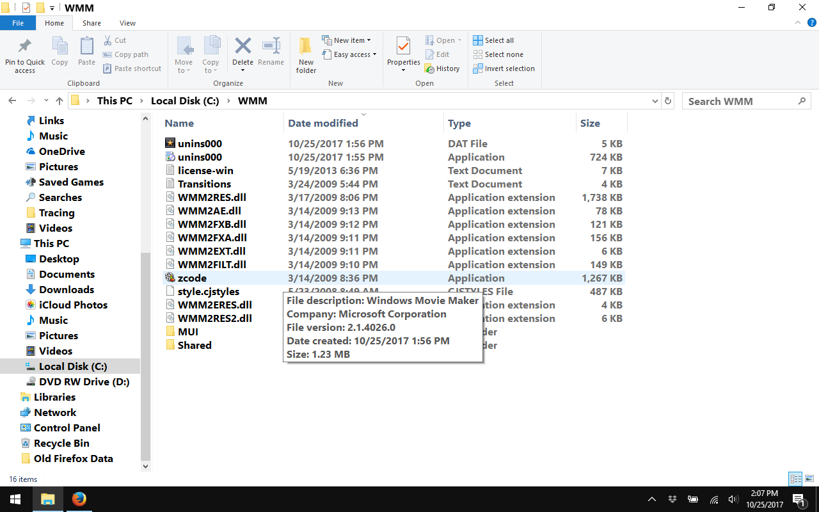Open the recent locations dropdown arrow

click(46, 101)
